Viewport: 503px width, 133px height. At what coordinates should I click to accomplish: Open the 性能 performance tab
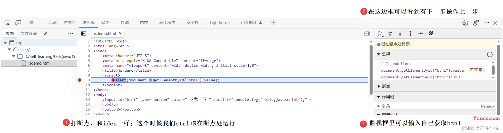125,23
